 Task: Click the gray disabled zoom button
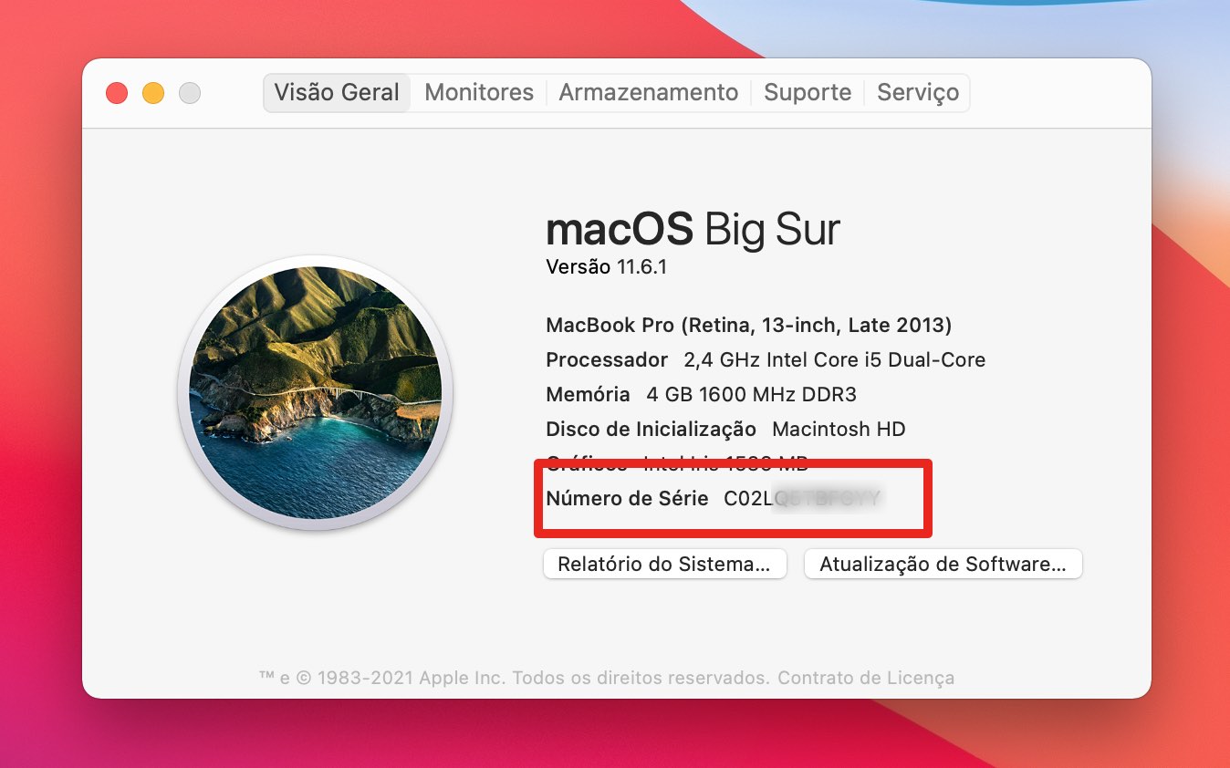[190, 93]
